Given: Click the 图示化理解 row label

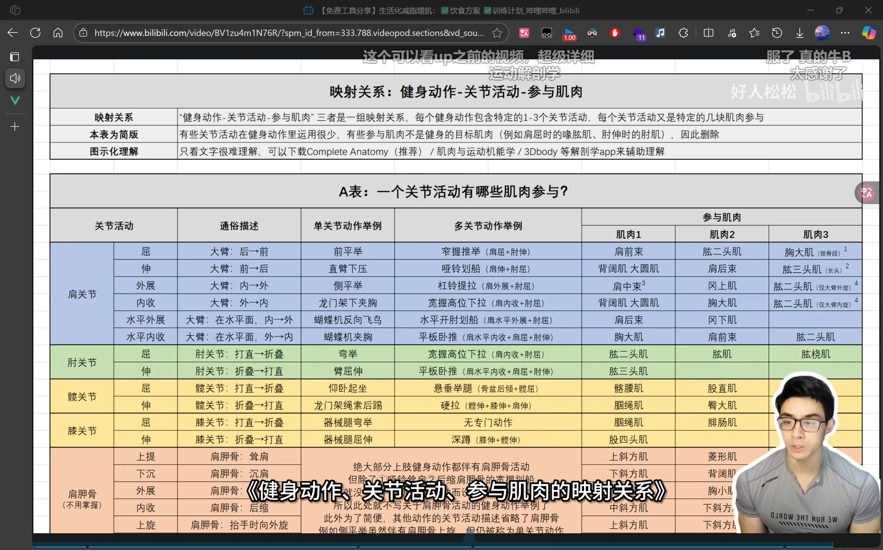Looking at the screenshot, I should (114, 151).
